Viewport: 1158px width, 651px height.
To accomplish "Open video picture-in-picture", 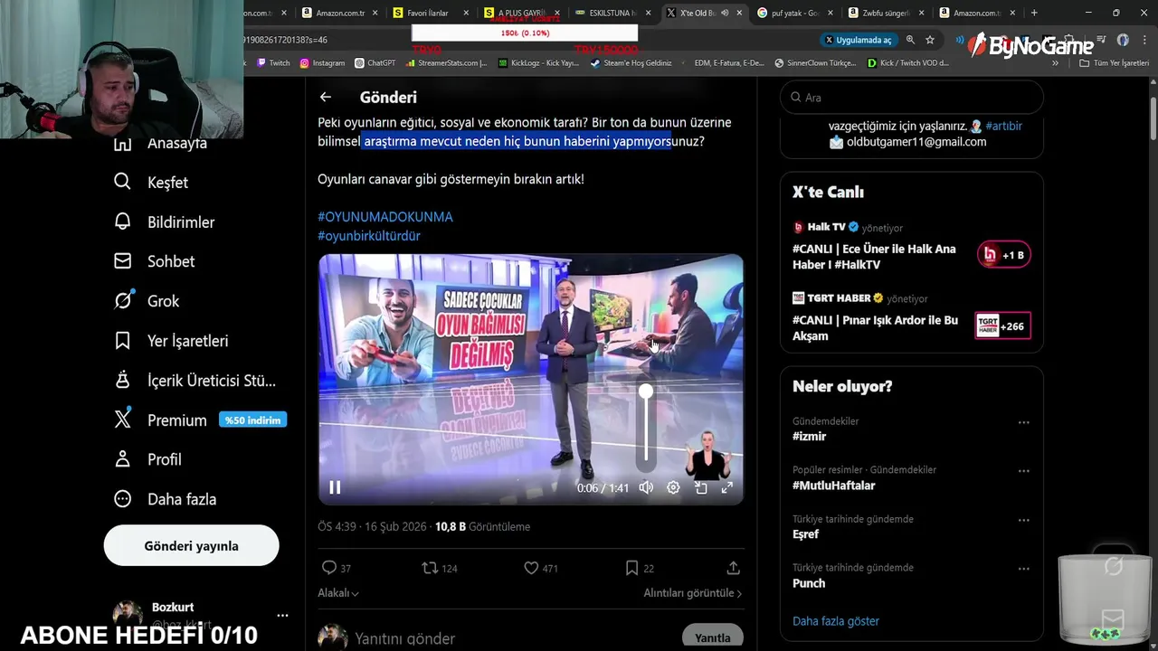I will pyautogui.click(x=700, y=487).
